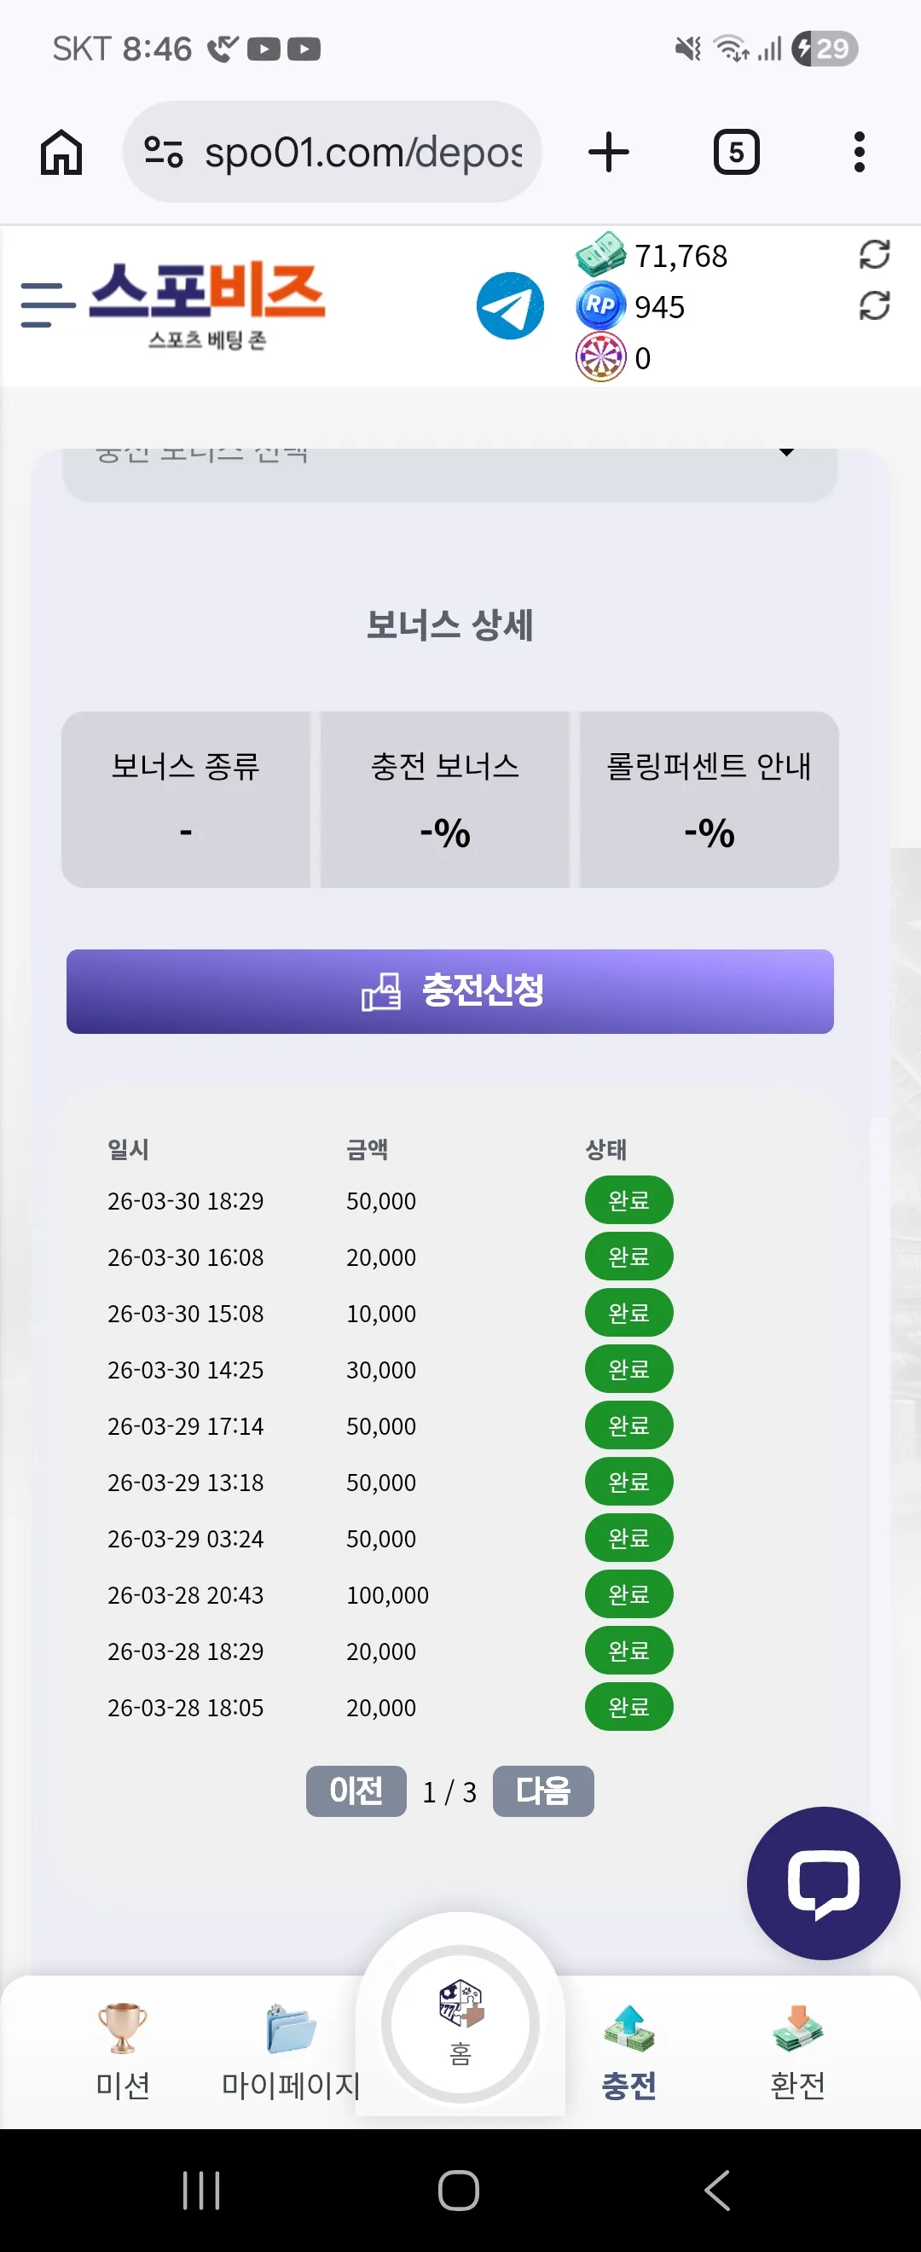
Task: Tap the Telegram contact icon
Action: click(x=509, y=306)
